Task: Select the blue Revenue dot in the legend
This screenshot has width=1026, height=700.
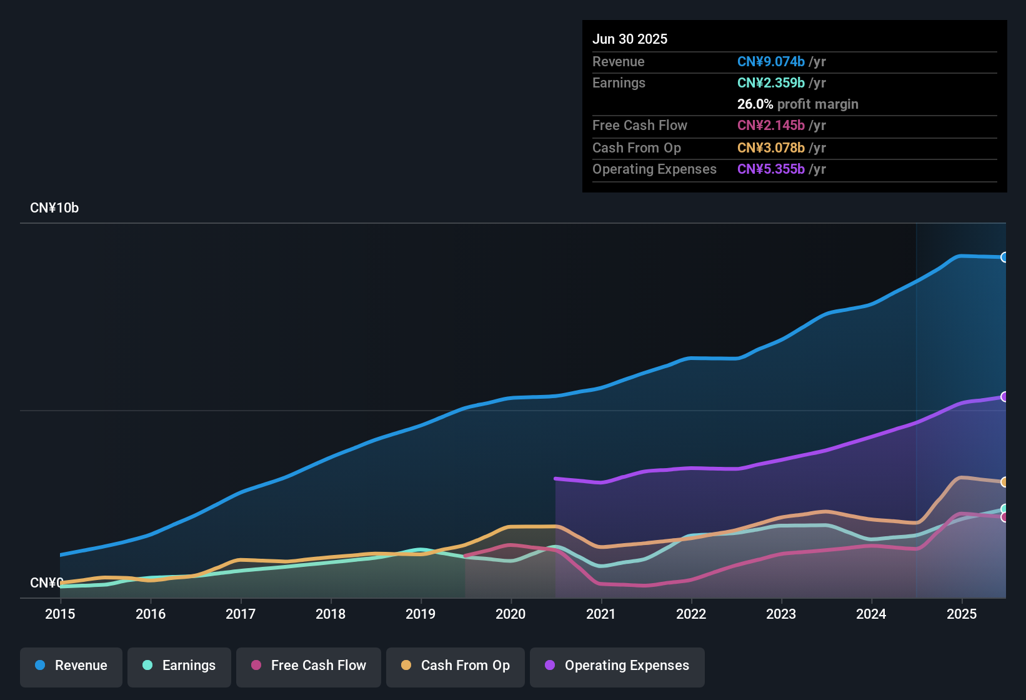Action: point(40,666)
